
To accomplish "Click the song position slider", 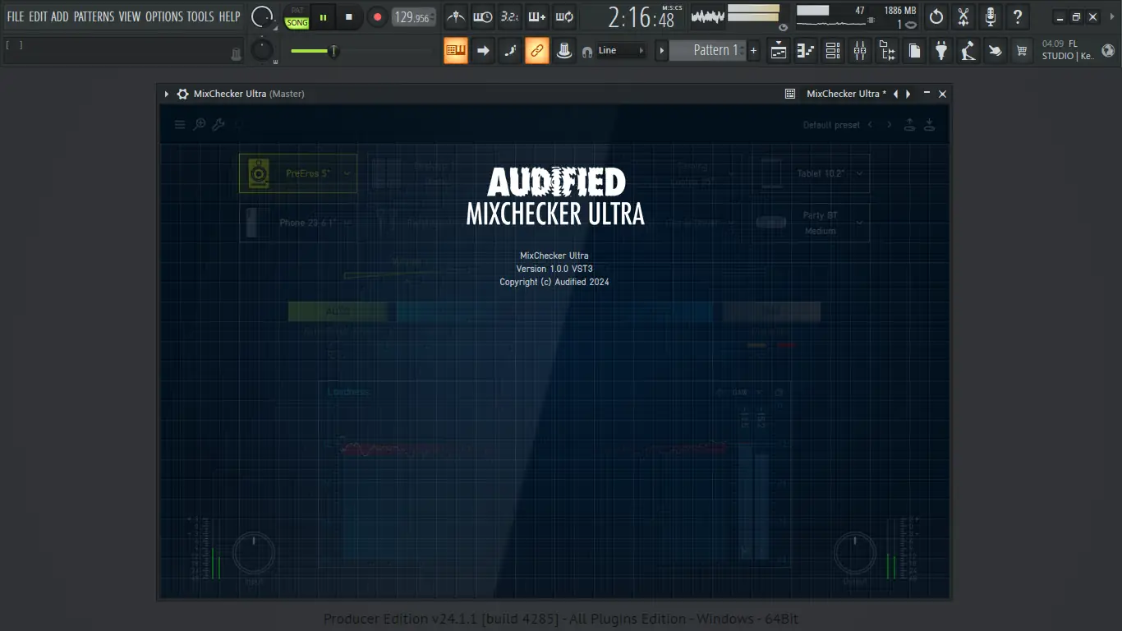I will pos(362,51).
